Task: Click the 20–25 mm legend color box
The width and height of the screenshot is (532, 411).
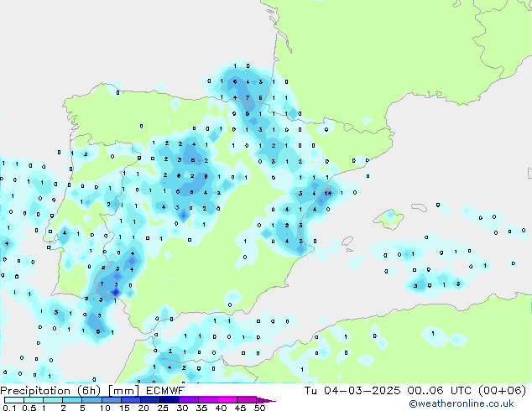Action: pyautogui.click(x=150, y=400)
